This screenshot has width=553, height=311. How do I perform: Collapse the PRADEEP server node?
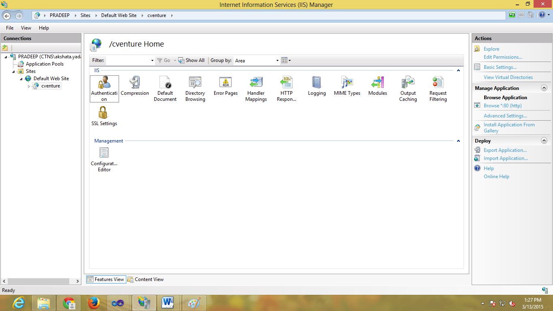(6, 57)
